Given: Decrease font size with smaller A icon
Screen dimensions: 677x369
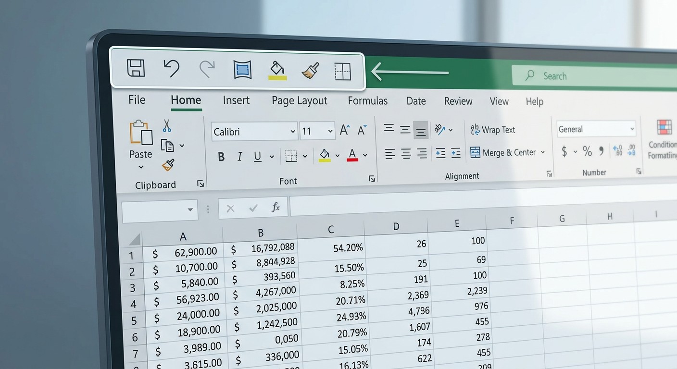Looking at the screenshot, I should (362, 130).
